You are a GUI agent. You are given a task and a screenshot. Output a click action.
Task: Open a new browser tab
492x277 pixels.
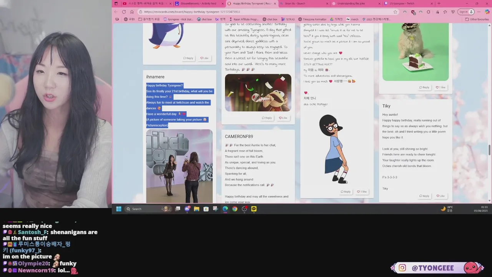point(439,3)
